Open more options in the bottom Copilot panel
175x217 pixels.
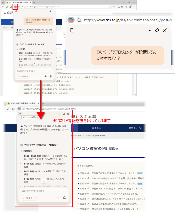click(x=60, y=114)
